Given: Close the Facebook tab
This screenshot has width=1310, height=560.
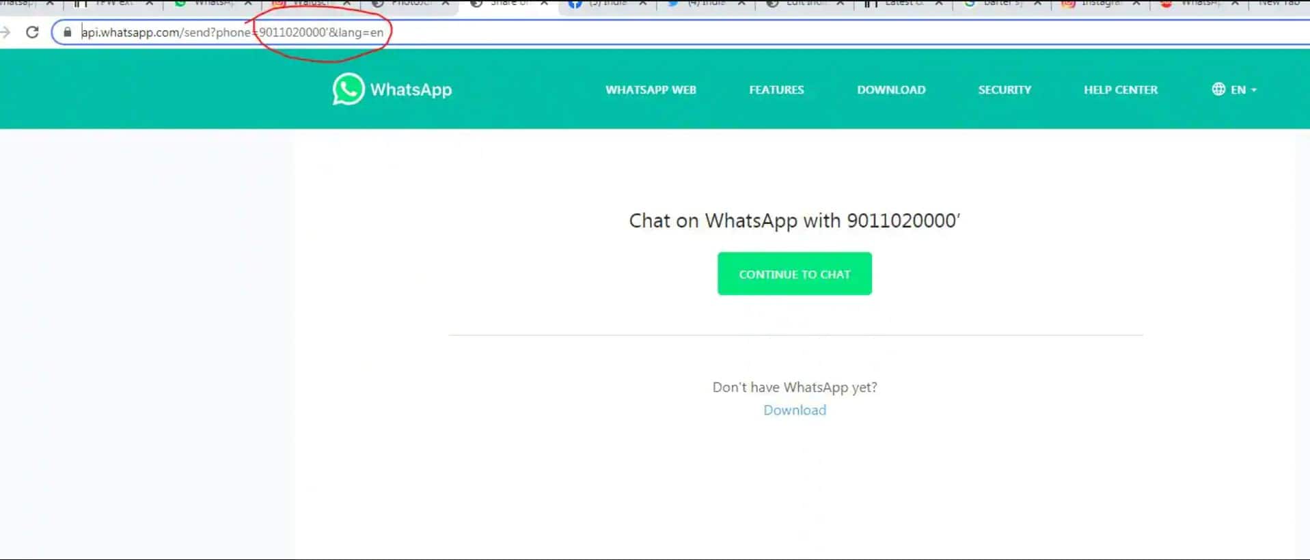Looking at the screenshot, I should 643,3.
